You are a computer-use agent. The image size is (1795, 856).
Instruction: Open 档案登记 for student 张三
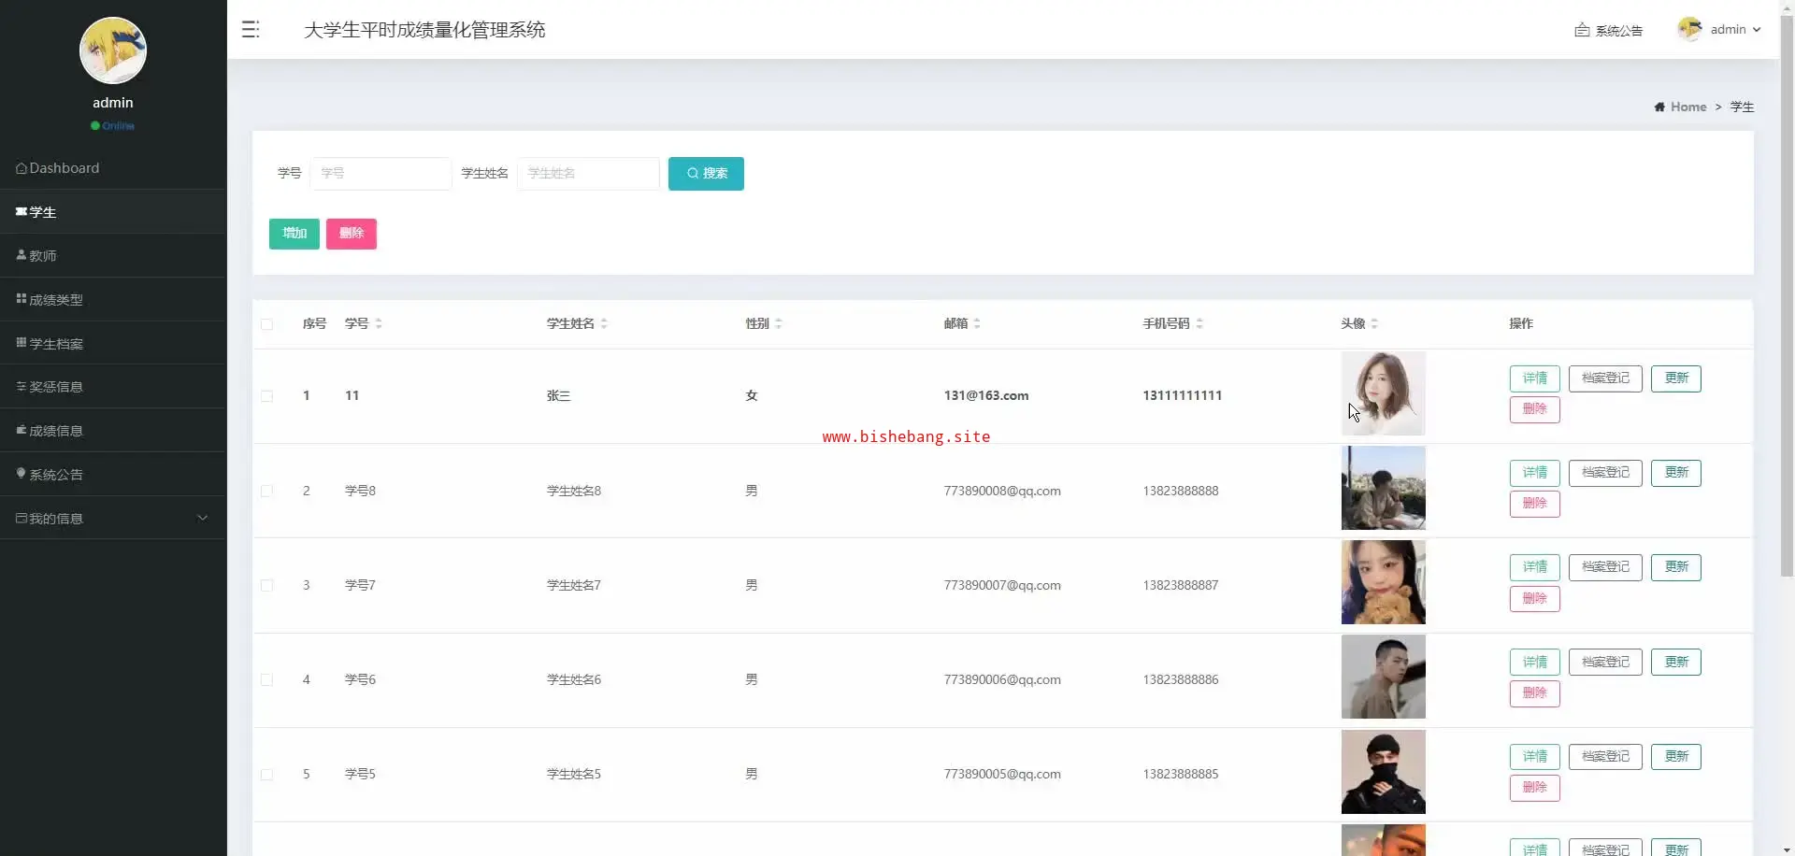point(1605,378)
